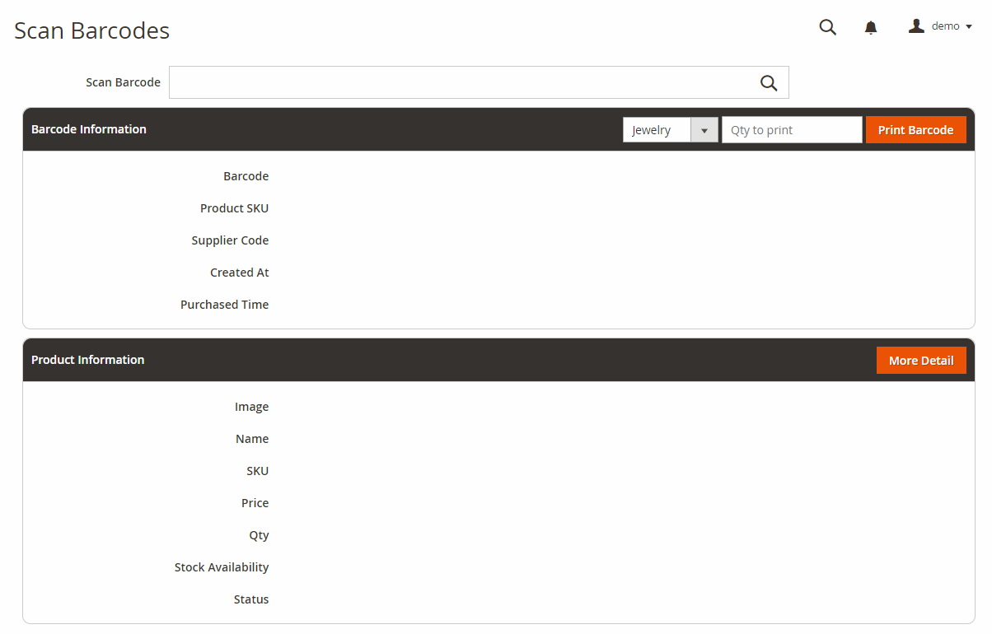Click the demo username text
Image resolution: width=992 pixels, height=634 pixels.
tap(946, 26)
